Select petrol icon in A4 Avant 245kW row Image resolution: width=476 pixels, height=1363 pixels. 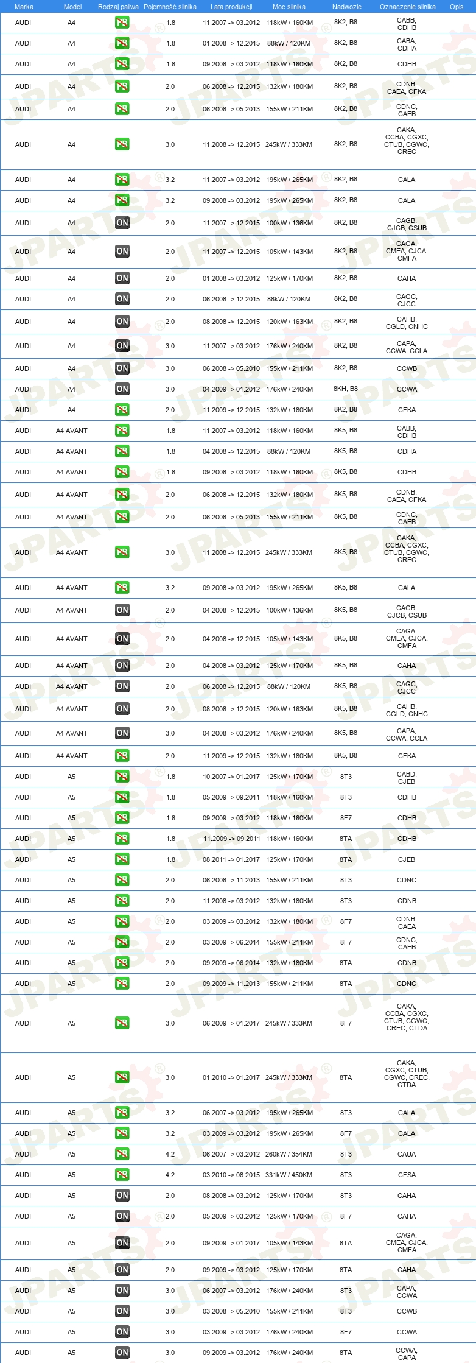(122, 552)
